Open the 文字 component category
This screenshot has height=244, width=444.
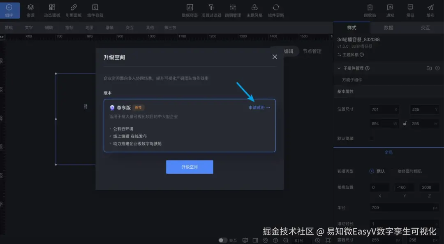pyautogui.click(x=29, y=28)
